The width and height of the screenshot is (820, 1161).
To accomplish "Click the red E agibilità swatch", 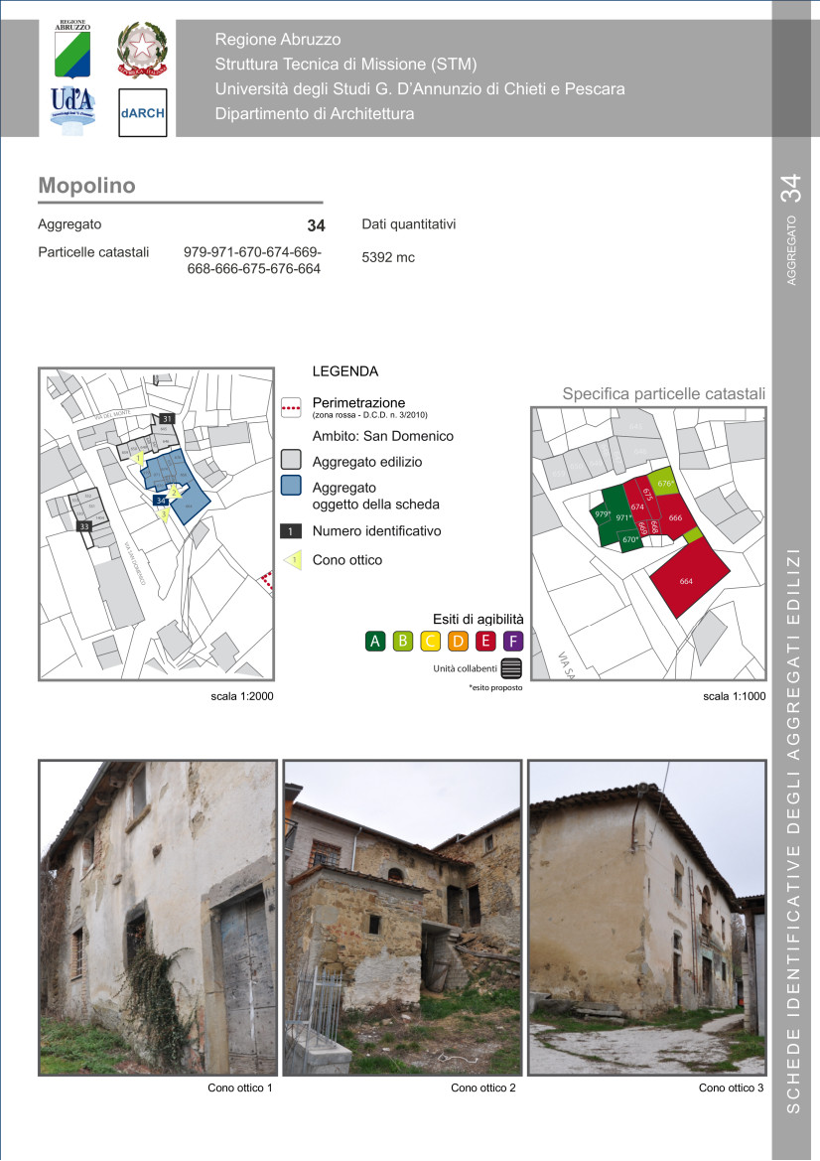I will (x=485, y=641).
